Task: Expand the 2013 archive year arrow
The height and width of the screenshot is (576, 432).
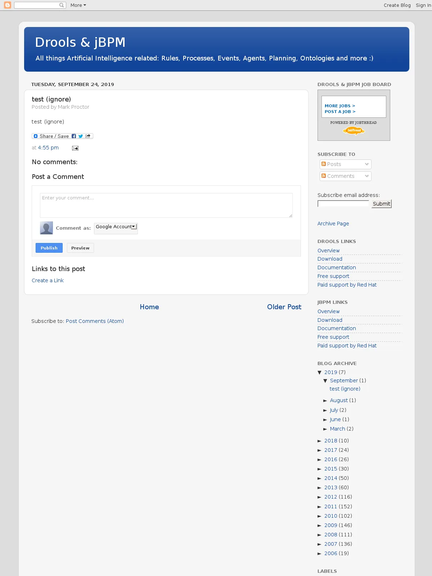Action: point(320,488)
